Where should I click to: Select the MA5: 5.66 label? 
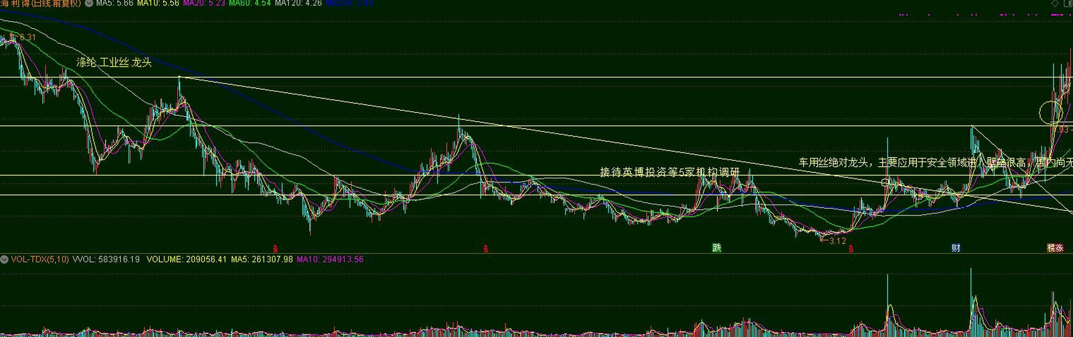coord(114,3)
